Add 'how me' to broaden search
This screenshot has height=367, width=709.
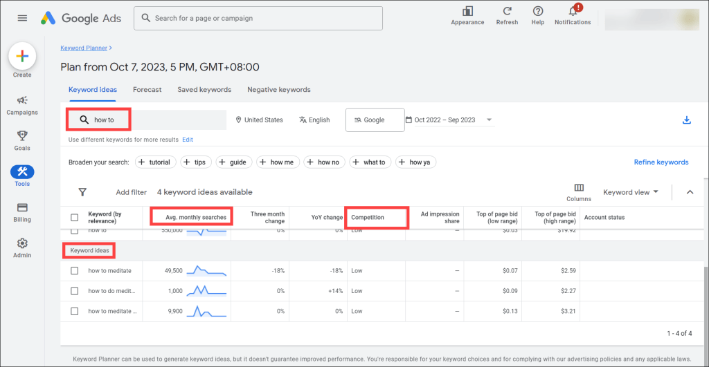[x=278, y=162]
